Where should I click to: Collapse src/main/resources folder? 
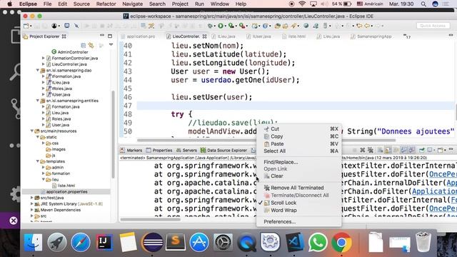pyautogui.click(x=31, y=131)
